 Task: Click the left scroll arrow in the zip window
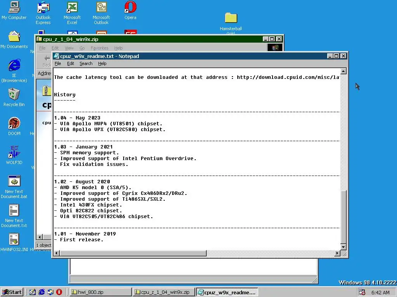click(40, 237)
